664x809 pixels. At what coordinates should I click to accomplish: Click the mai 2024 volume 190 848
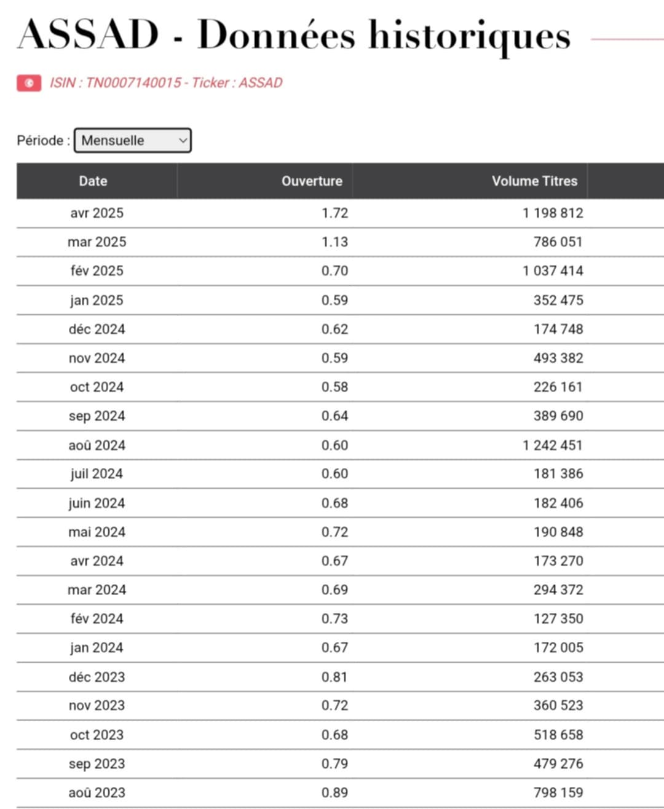click(x=558, y=532)
